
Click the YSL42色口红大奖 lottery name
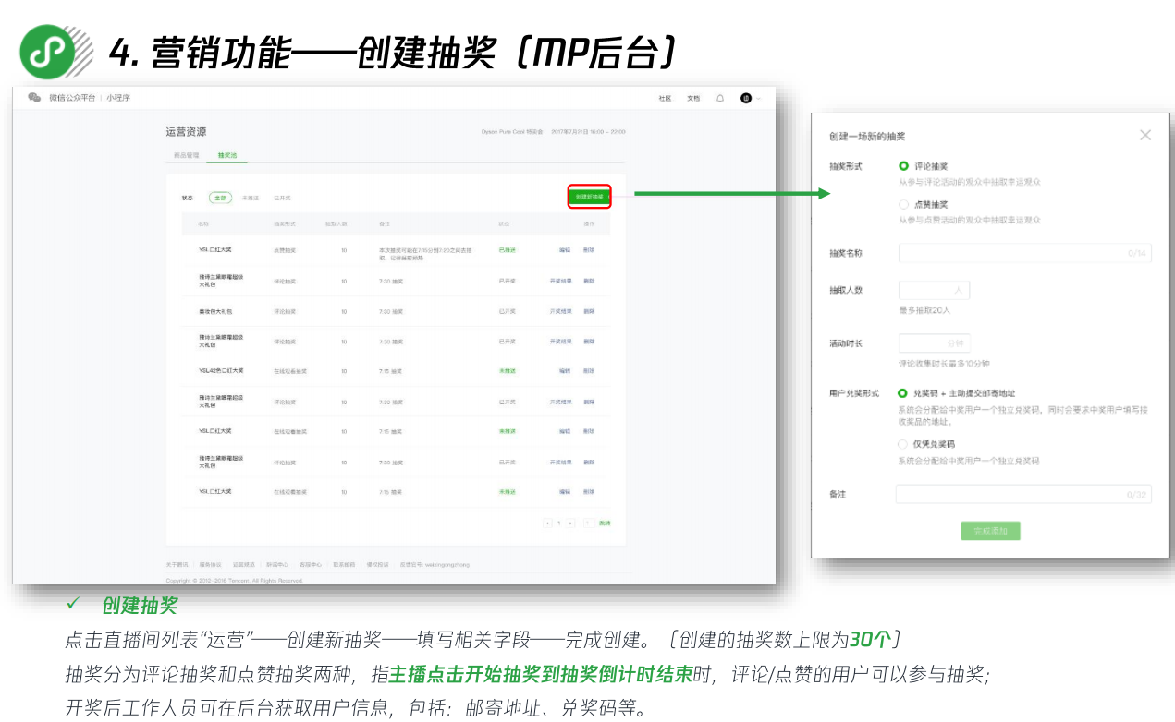pyautogui.click(x=221, y=371)
